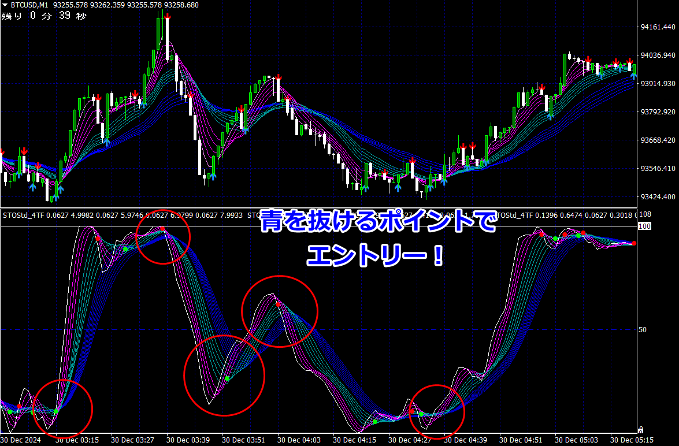Viewport: 679px width, 446px height.
Task: Click the red sell arrow above the highest candle
Action: [x=167, y=16]
